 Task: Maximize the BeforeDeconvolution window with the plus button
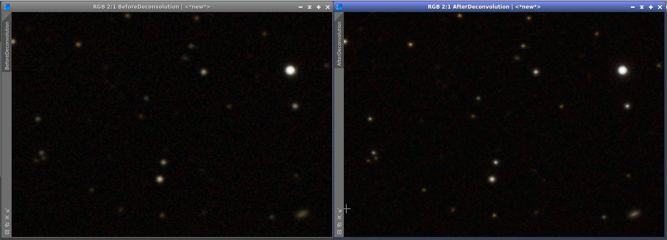point(318,7)
